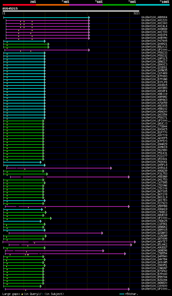Select the UniRef100_B5JHK2 label

tap(154, 245)
